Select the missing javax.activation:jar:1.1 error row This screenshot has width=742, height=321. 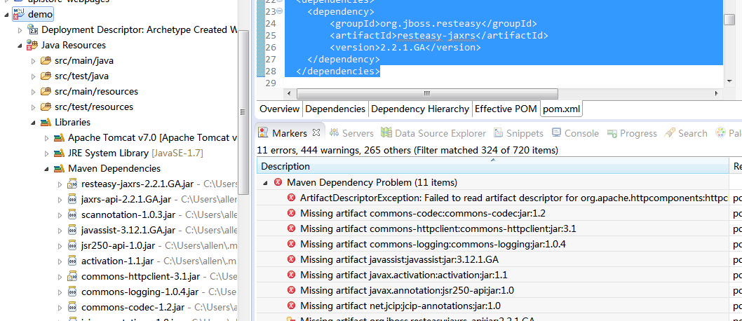(492, 275)
